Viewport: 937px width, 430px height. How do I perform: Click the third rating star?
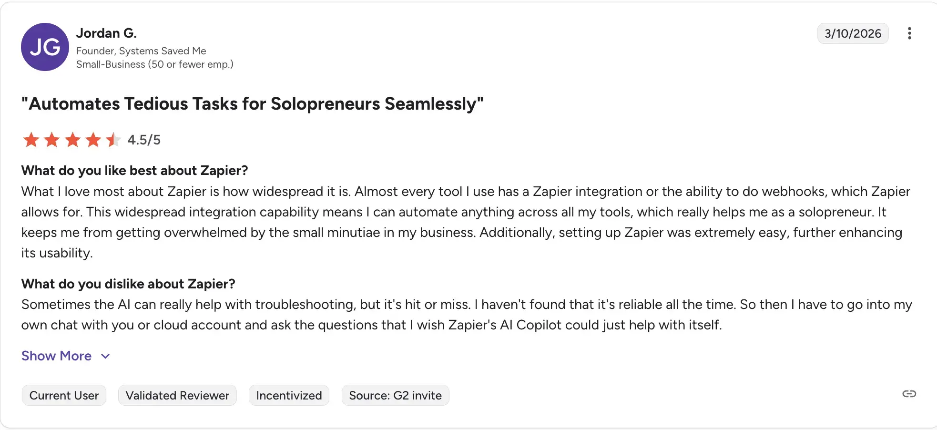pos(73,140)
